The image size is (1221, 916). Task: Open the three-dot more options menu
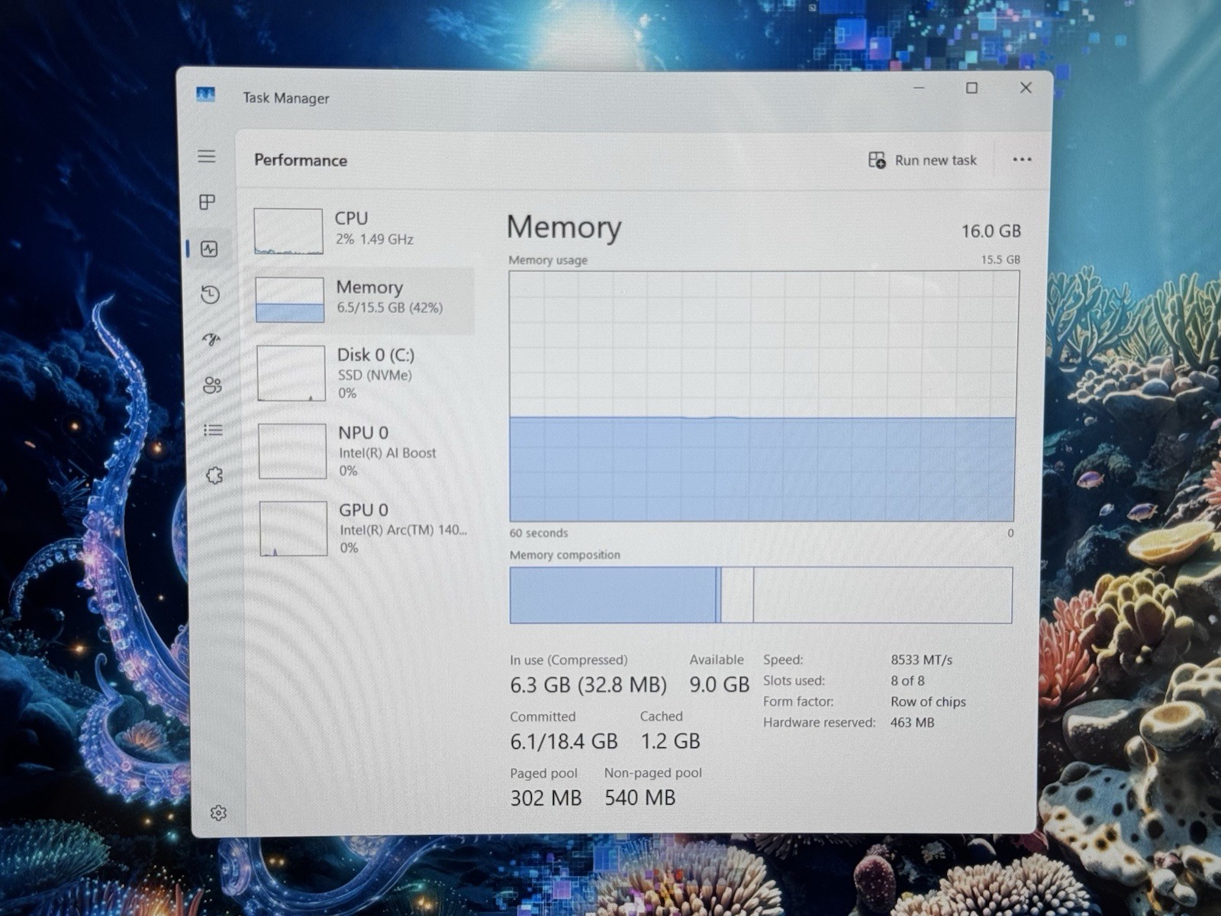(1022, 160)
